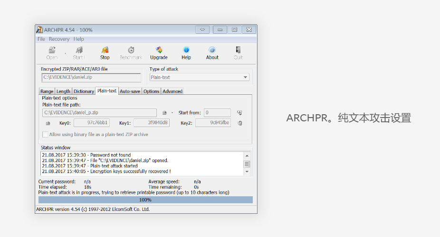The width and height of the screenshot is (440, 237).
Task: Click the Quit toolbar icon
Action: pyautogui.click(x=238, y=50)
